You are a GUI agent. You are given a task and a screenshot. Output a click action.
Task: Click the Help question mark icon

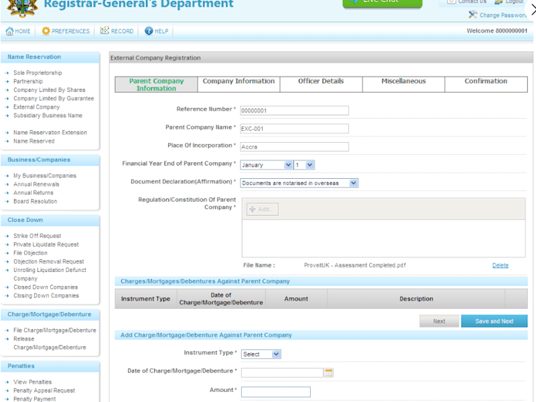coord(149,31)
